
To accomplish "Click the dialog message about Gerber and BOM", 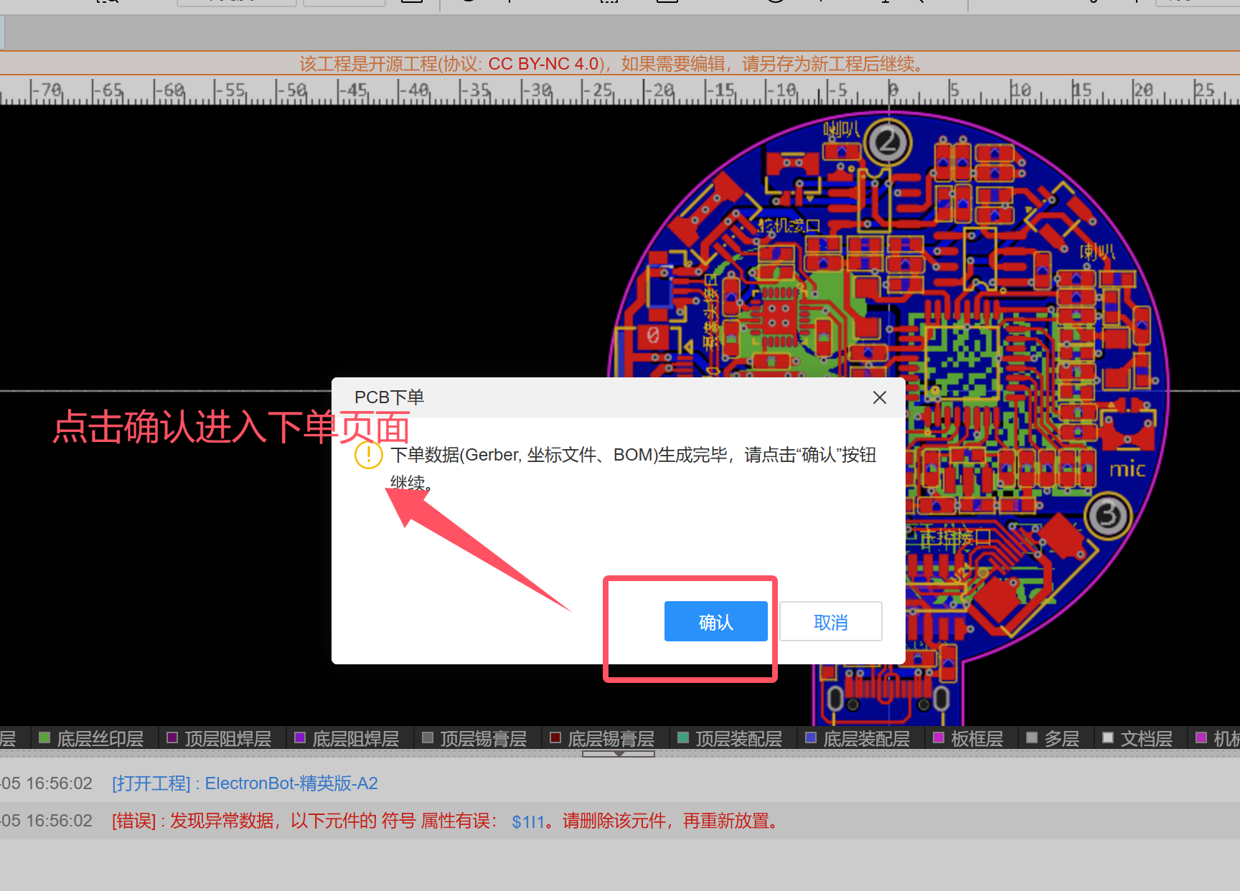I will tap(633, 468).
